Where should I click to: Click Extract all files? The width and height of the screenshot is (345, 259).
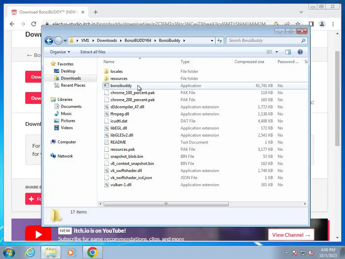93,52
